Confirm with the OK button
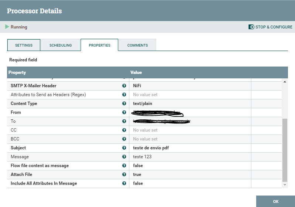Viewport: 295px width, 207px height. pyautogui.click(x=276, y=201)
